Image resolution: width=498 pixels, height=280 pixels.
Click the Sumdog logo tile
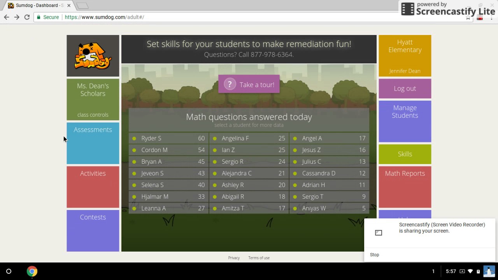(x=93, y=56)
